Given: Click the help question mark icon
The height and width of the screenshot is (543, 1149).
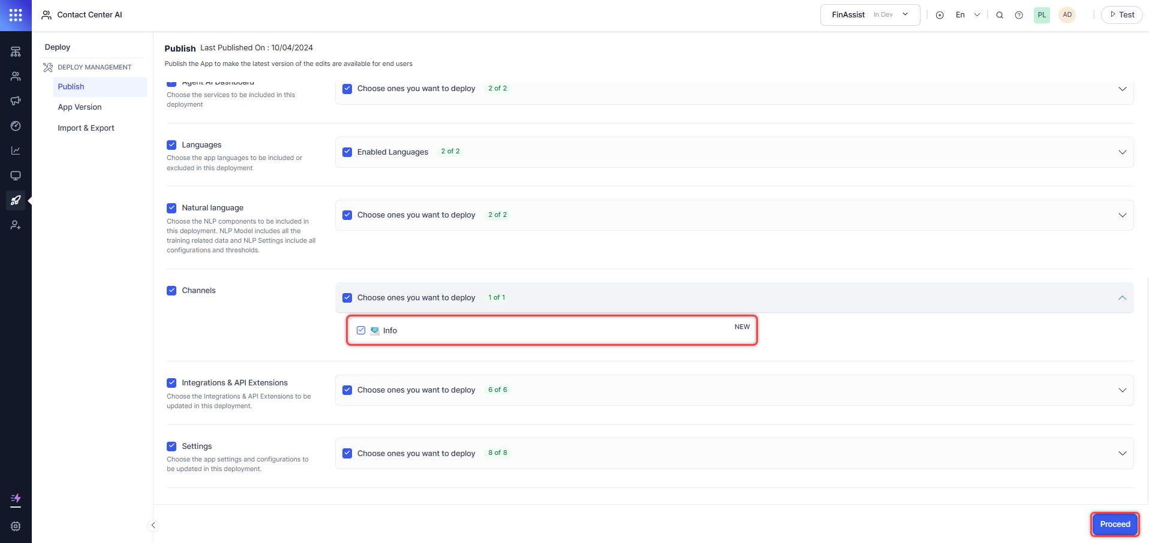Looking at the screenshot, I should tap(1019, 15).
